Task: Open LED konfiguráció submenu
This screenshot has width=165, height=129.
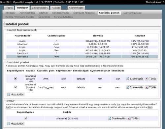Action: coord(132,13)
